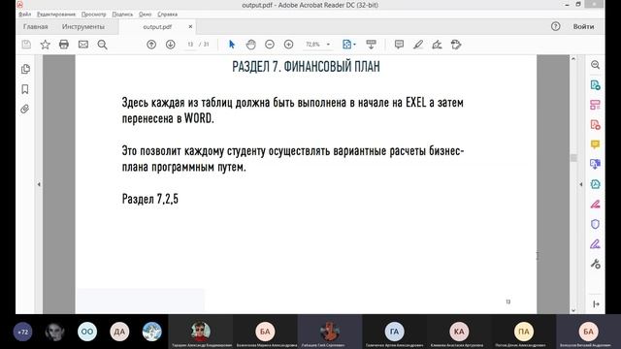Open the Create PDF tool in right pane

pos(595,125)
